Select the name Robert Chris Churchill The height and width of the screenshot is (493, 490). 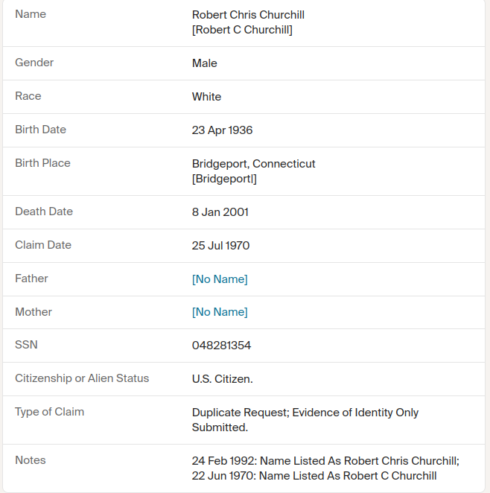point(248,15)
